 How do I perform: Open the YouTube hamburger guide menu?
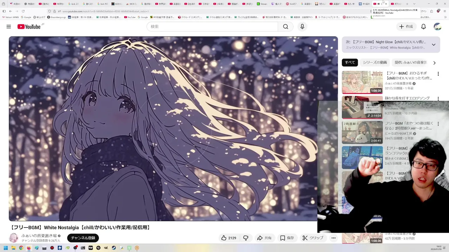(x=9, y=27)
